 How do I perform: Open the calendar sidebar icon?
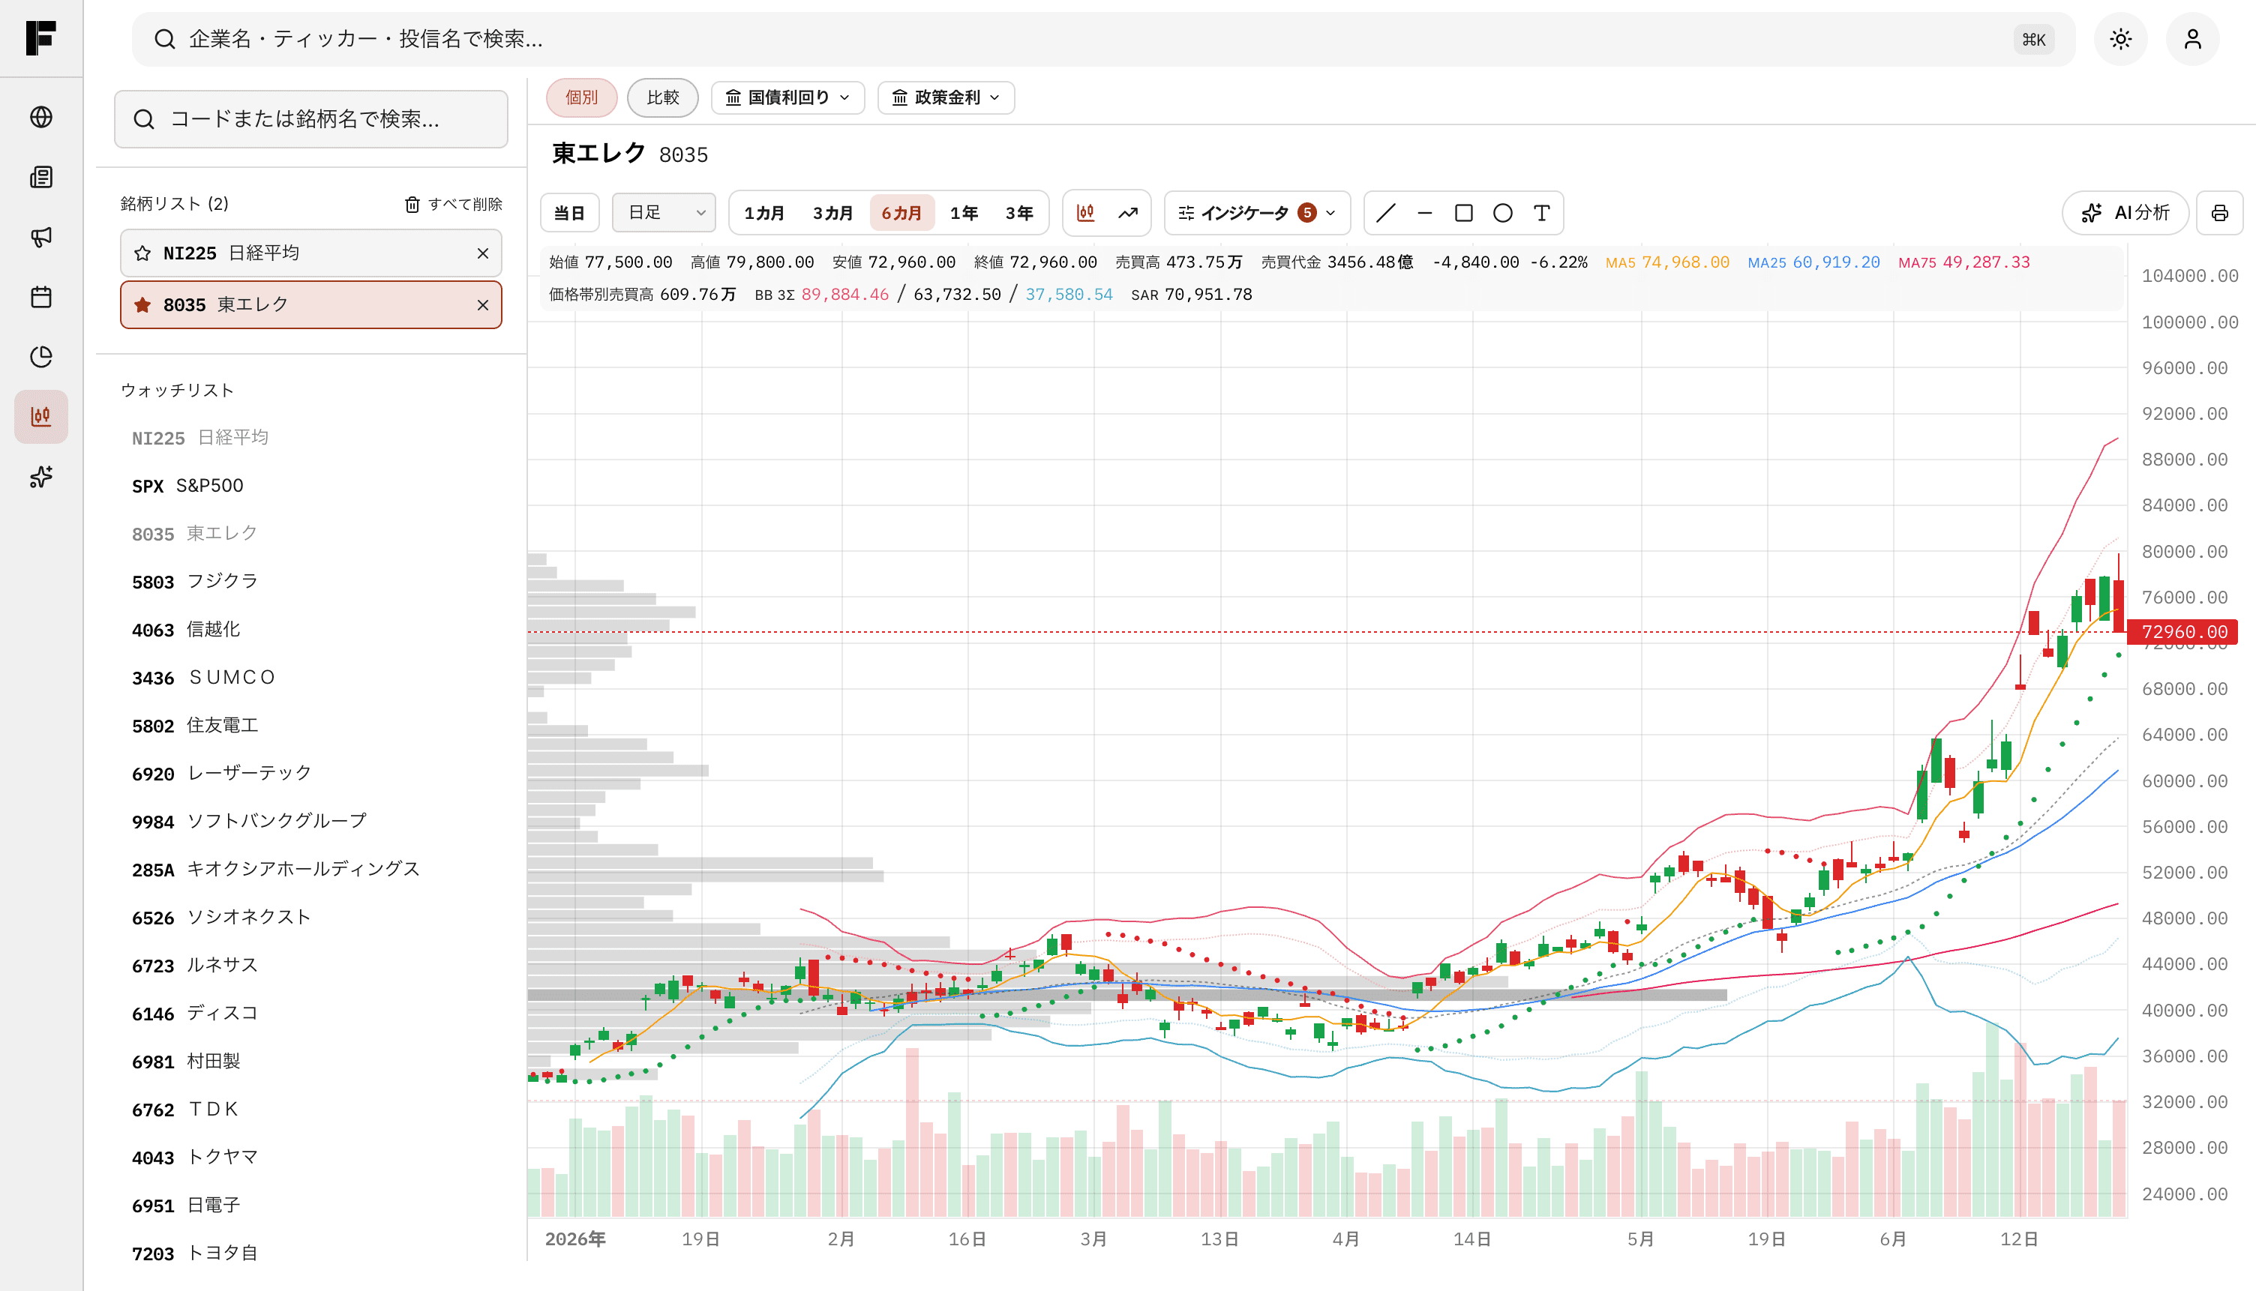point(40,297)
